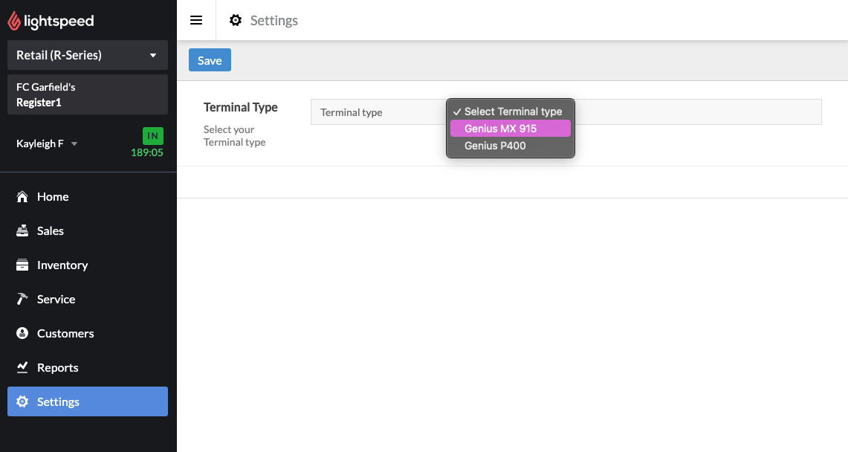The width and height of the screenshot is (848, 452).
Task: Click the Terminal Type heading
Action: pyautogui.click(x=241, y=107)
